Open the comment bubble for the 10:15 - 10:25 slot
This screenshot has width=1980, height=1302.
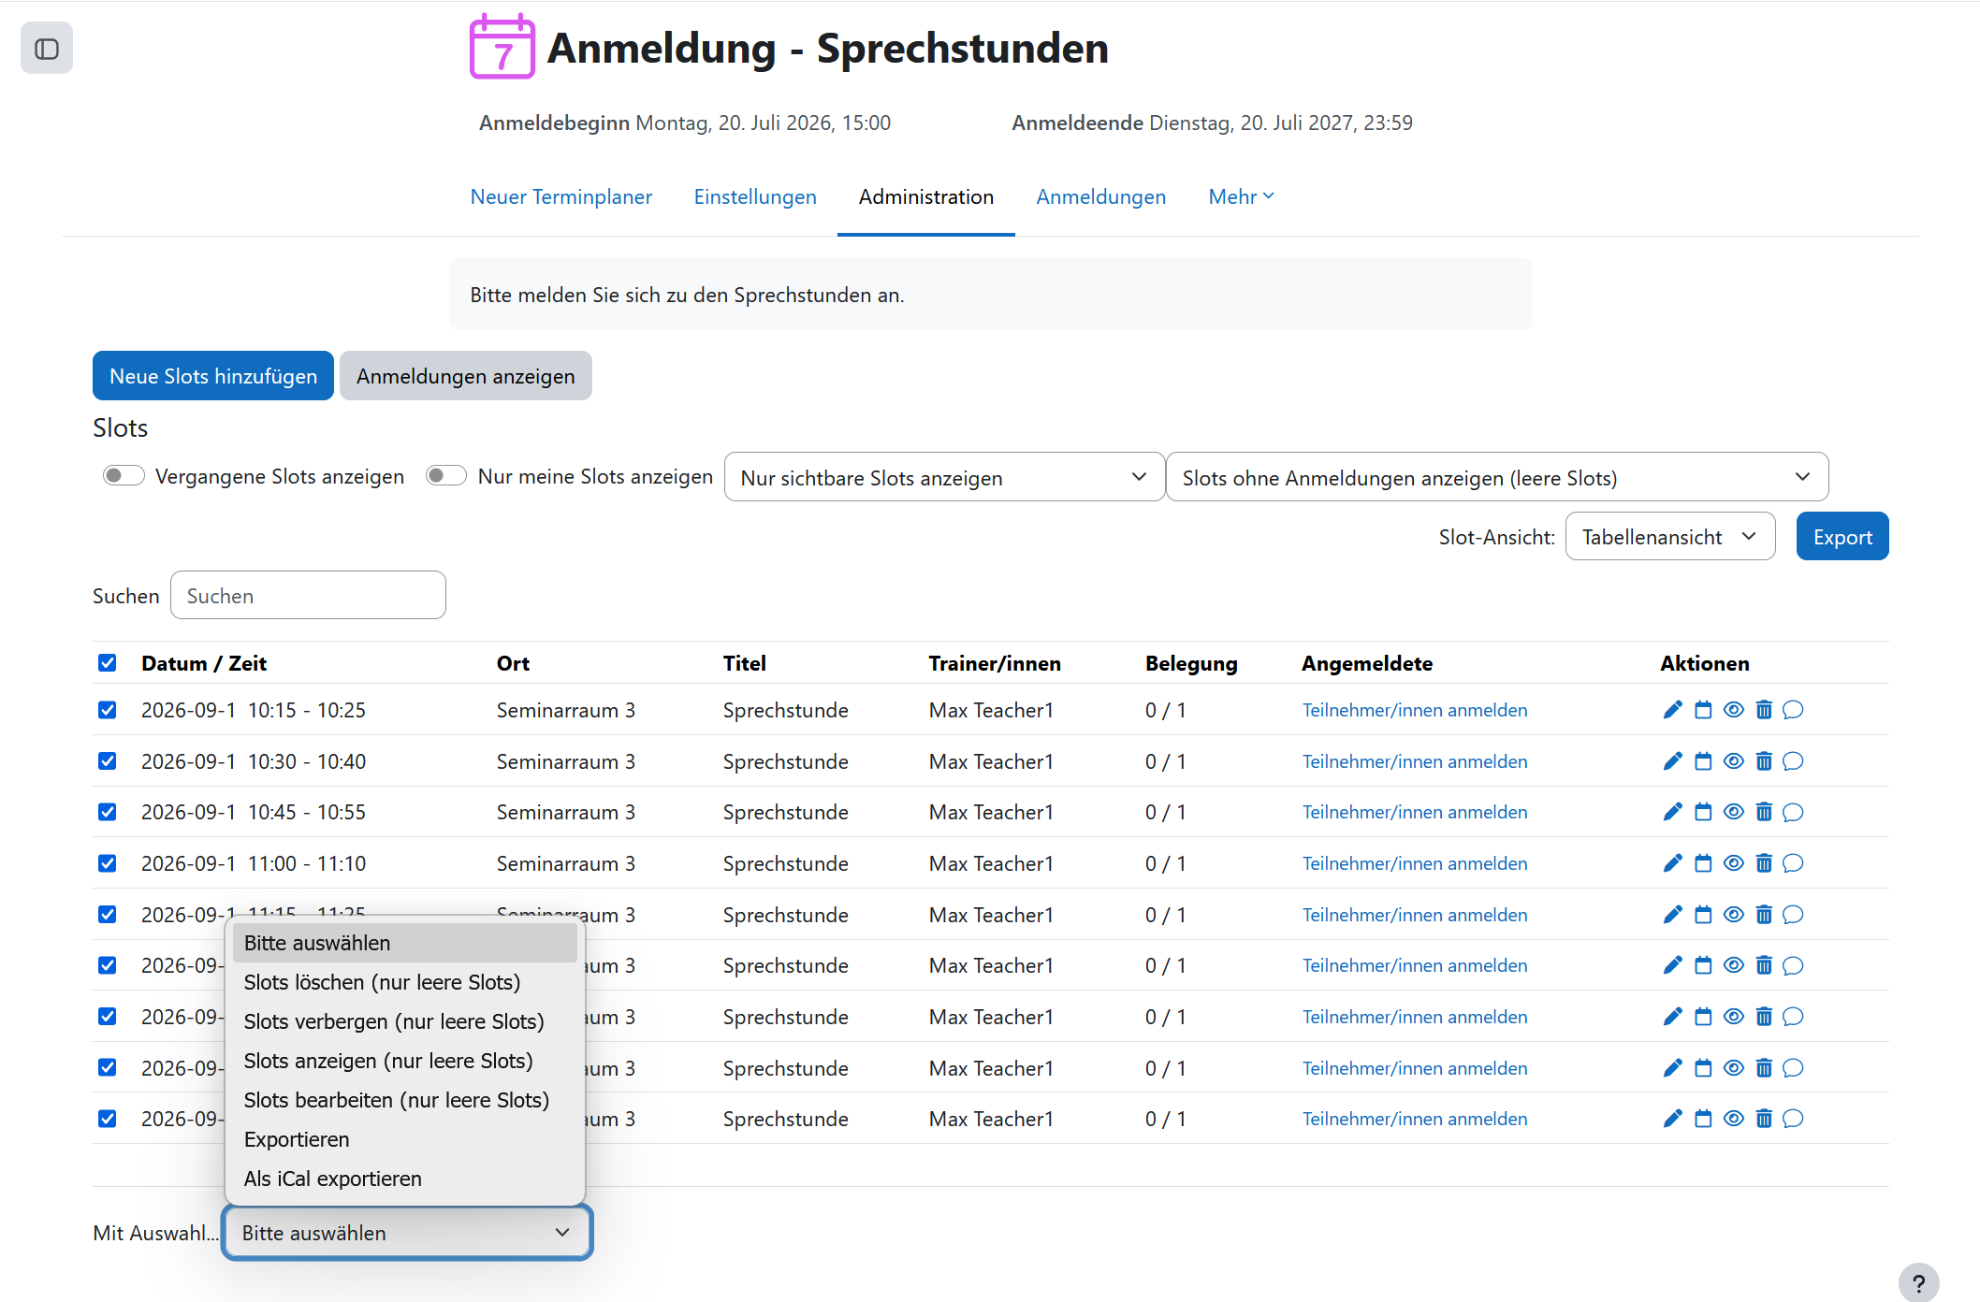coord(1793,710)
